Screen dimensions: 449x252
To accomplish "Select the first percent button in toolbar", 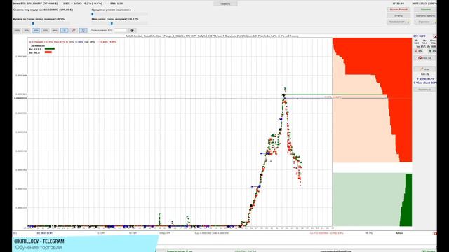I will pos(17,30).
